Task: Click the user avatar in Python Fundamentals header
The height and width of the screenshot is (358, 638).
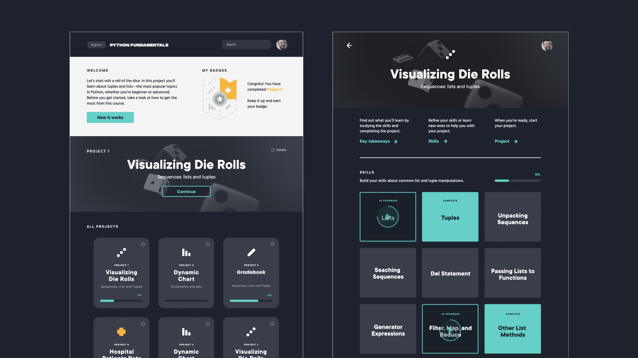Action: point(282,45)
